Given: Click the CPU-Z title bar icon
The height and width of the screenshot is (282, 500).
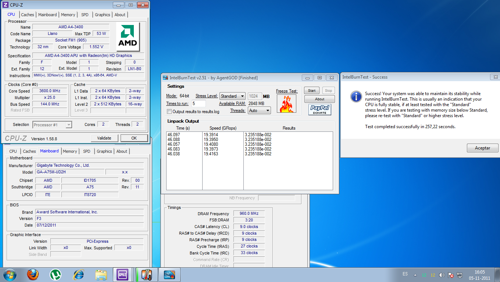Looking at the screenshot, I should tap(5, 5).
